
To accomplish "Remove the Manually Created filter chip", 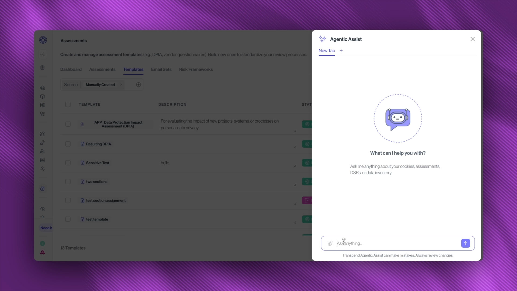I will click(121, 85).
